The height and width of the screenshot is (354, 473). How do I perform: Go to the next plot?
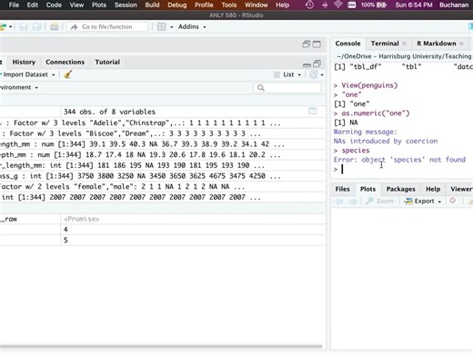point(353,202)
